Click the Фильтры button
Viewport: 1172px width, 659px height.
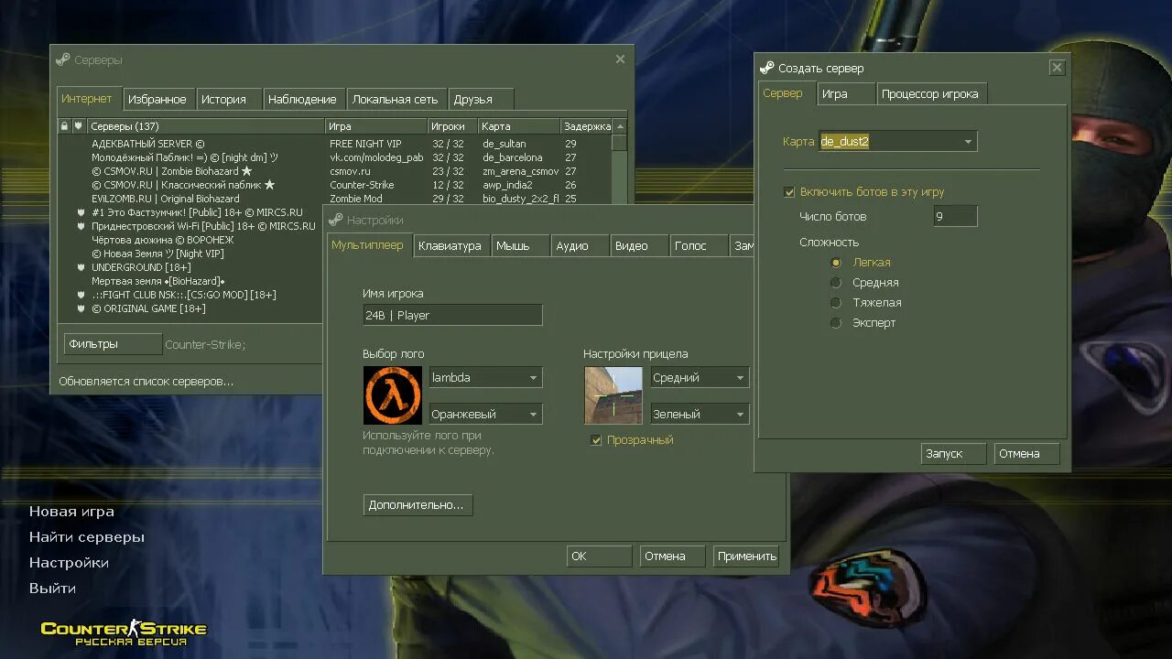click(x=113, y=344)
